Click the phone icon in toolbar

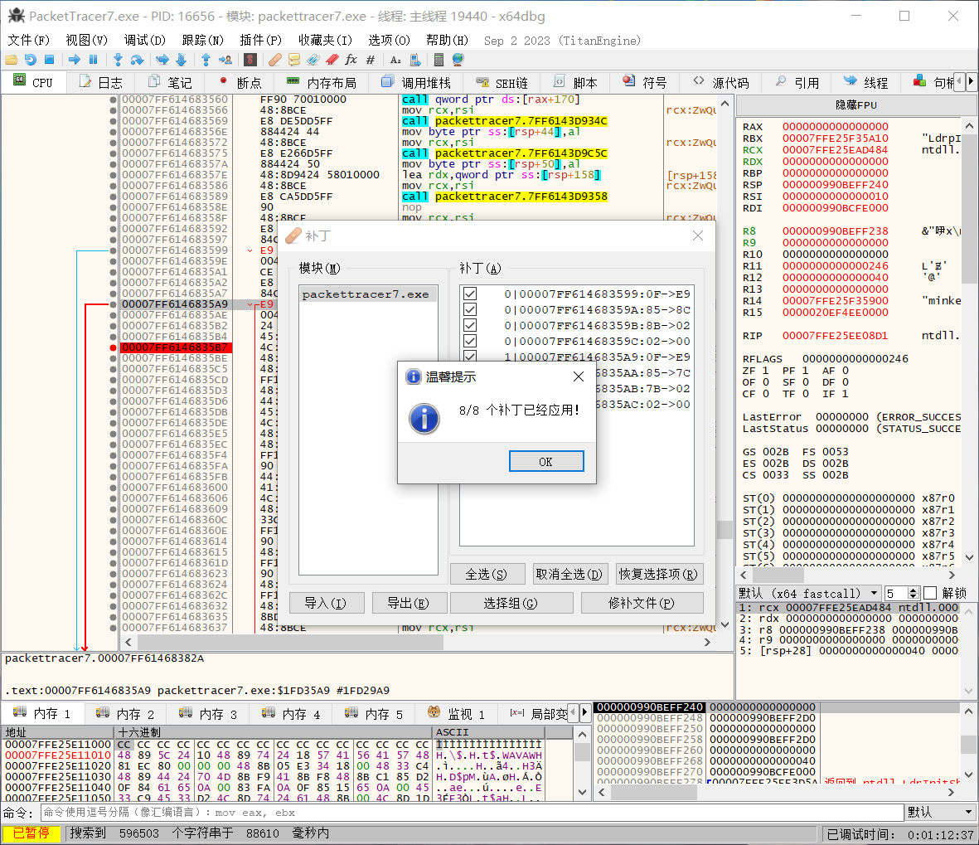click(414, 60)
